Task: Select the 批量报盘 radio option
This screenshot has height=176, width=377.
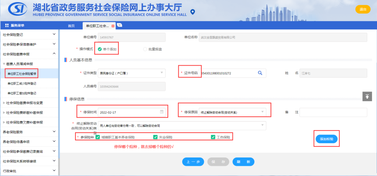Action: [145, 49]
